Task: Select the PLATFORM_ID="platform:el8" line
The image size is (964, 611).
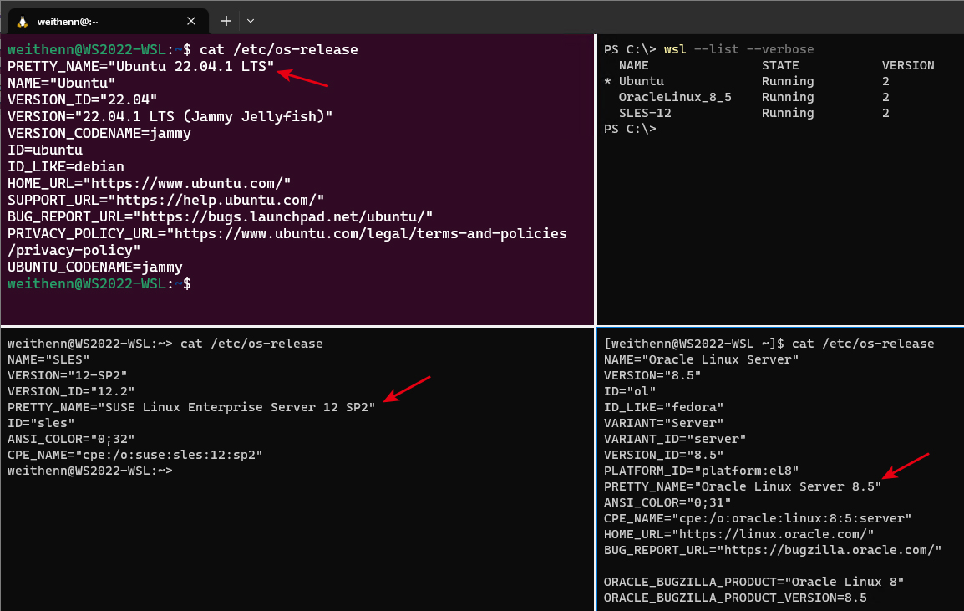Action: [702, 471]
